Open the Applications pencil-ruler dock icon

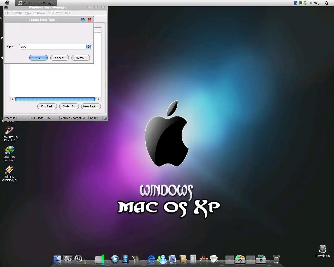pos(204,259)
